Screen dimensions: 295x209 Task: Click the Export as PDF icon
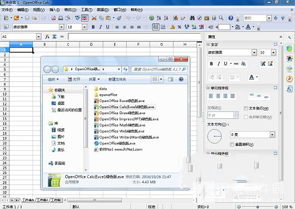53,18
